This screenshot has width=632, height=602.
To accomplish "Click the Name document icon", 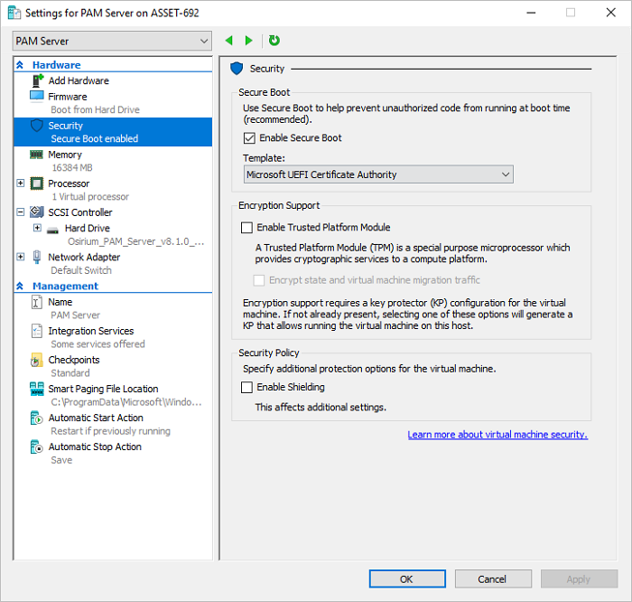I will (x=36, y=302).
